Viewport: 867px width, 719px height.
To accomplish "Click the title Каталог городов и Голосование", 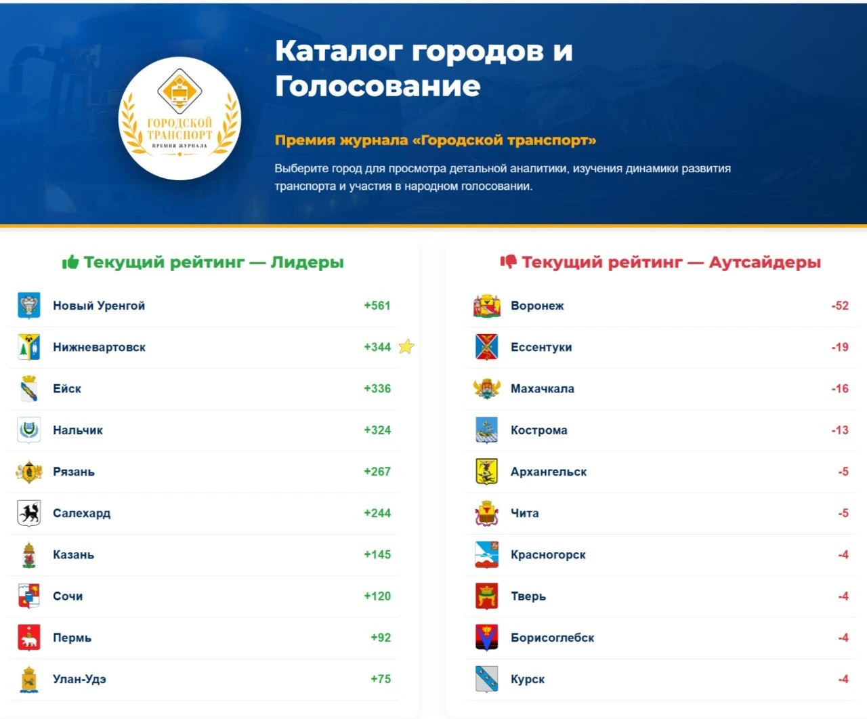I will (424, 68).
